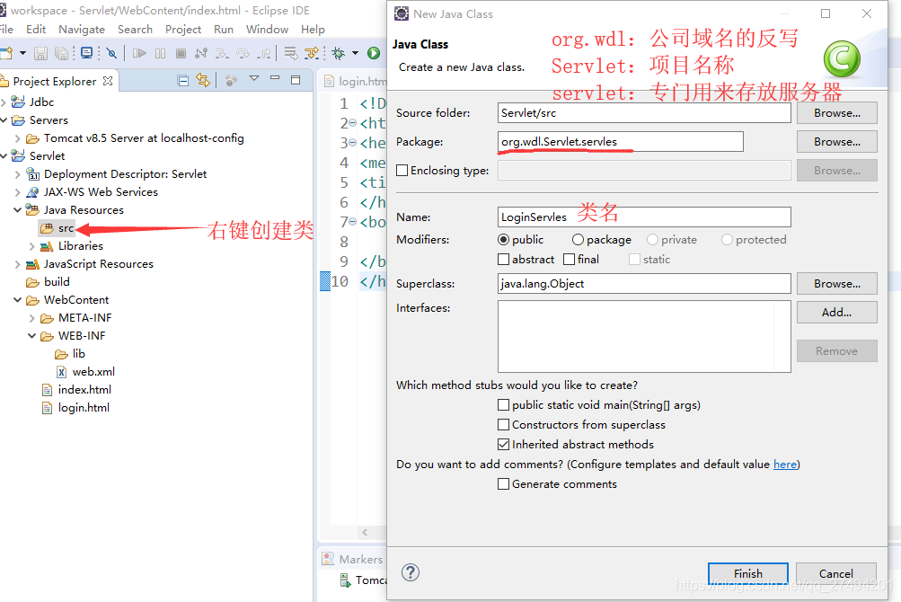The image size is (901, 602).
Task: Select the src folder in tree
Action: (57, 228)
